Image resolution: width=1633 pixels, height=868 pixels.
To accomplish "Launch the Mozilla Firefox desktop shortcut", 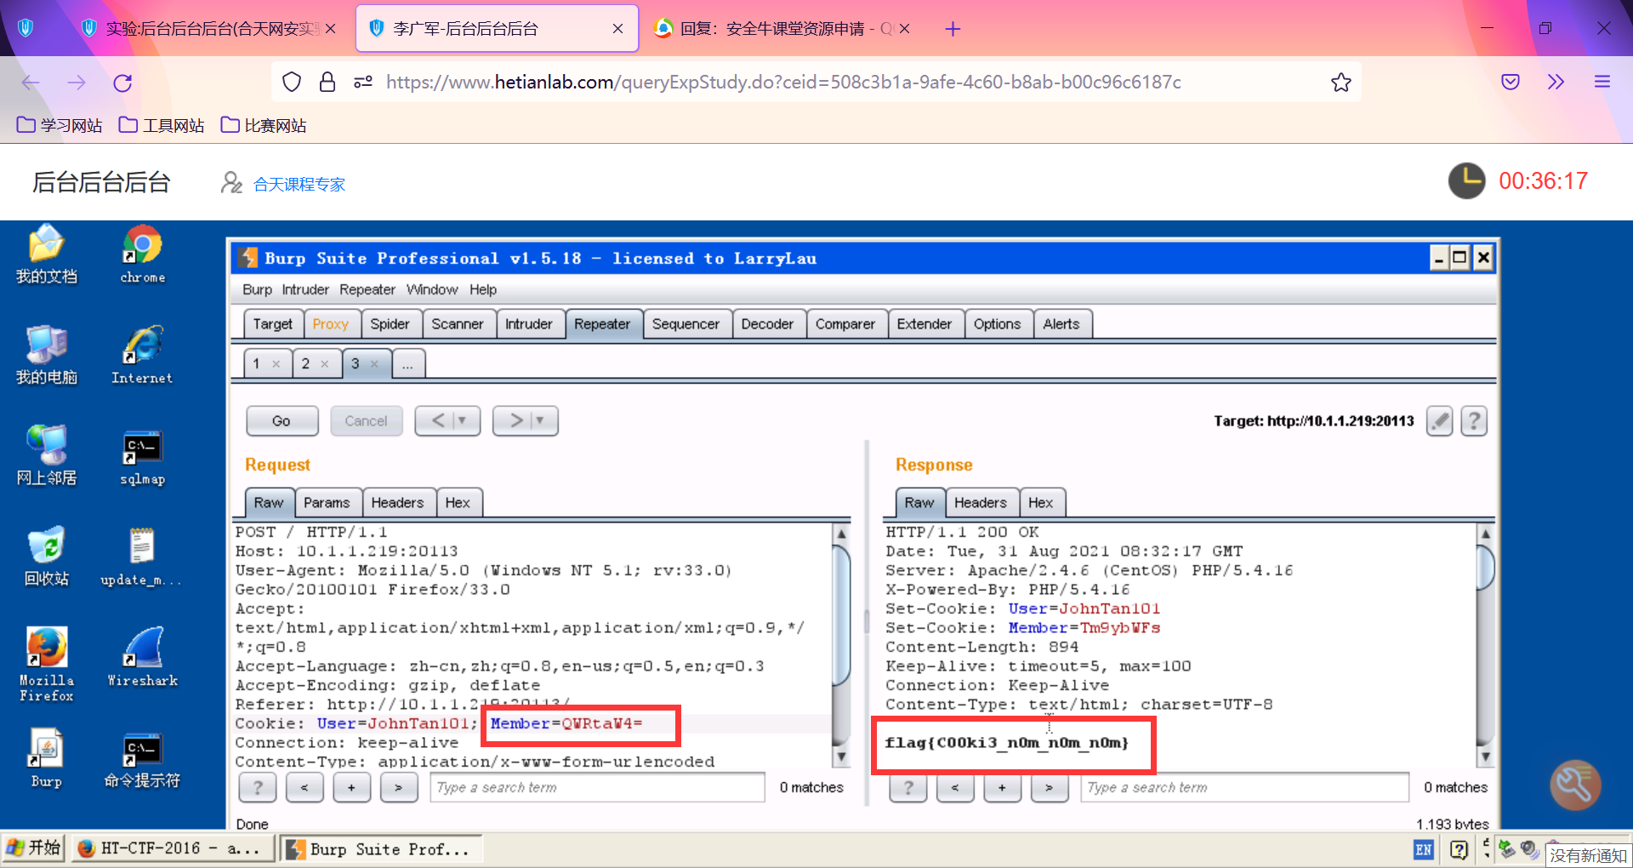I will [47, 664].
